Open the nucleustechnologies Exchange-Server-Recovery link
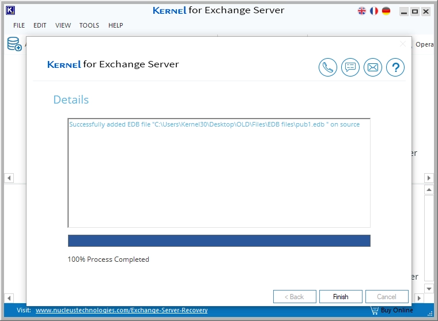The width and height of the screenshot is (438, 321). tap(122, 310)
